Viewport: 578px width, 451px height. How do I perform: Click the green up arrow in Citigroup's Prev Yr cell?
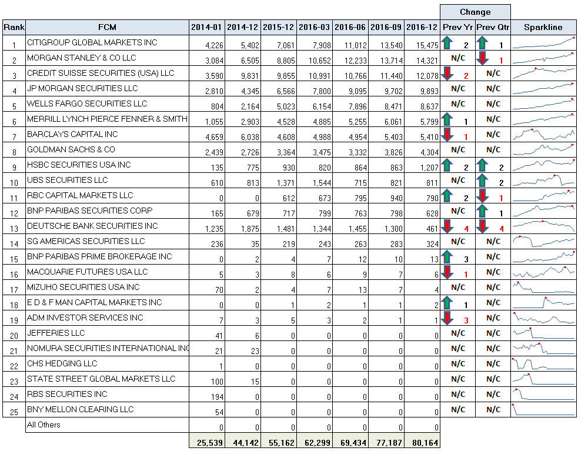(x=447, y=43)
